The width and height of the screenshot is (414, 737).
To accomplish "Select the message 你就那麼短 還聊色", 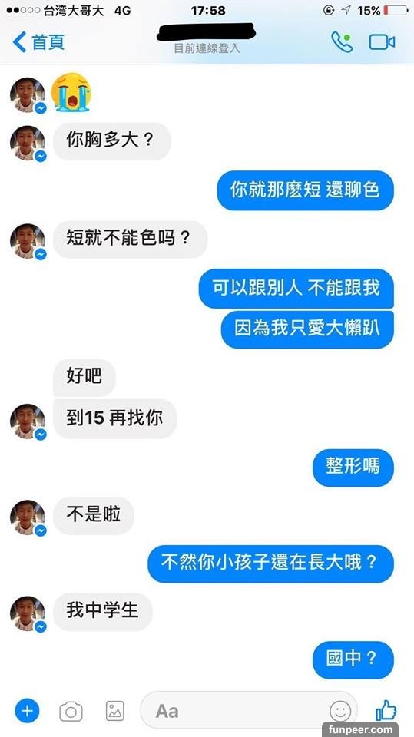I will (x=305, y=190).
